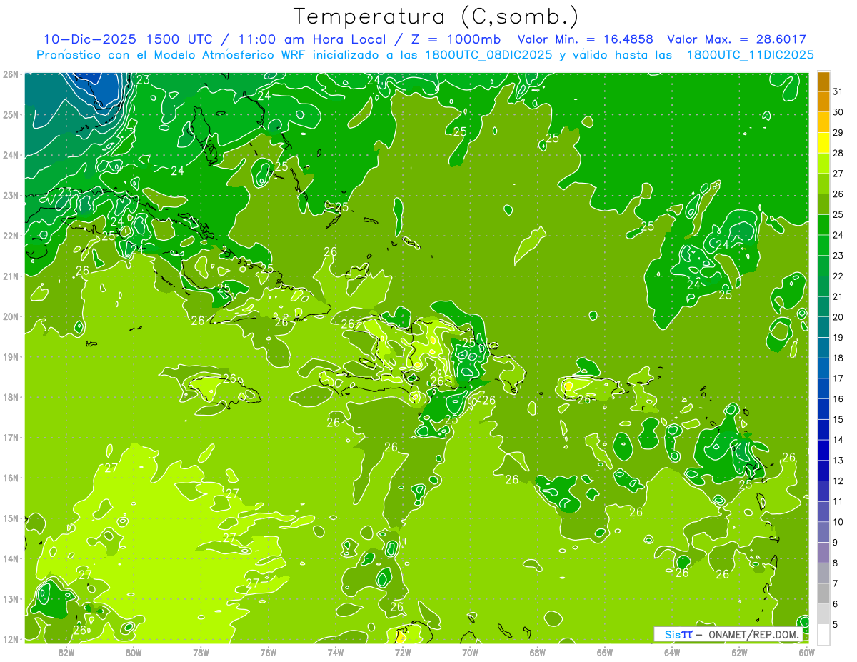Click the colorbar label '21'
This screenshot has height=662, width=857.
click(838, 296)
